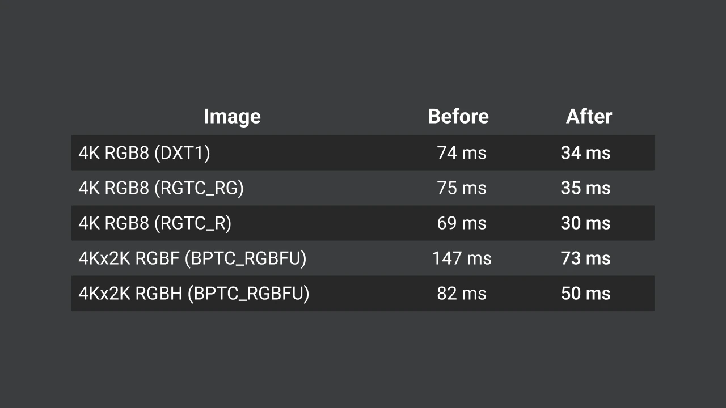726x408 pixels.
Task: Click the 82 ms Before value
Action: coord(462,294)
